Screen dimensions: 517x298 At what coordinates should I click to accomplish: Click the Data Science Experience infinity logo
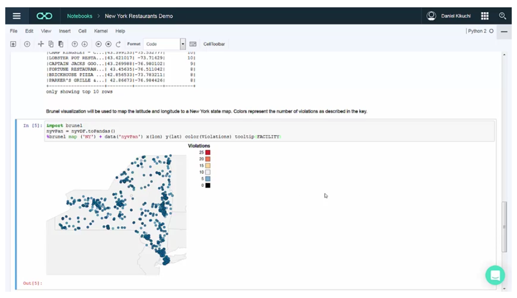tap(44, 16)
